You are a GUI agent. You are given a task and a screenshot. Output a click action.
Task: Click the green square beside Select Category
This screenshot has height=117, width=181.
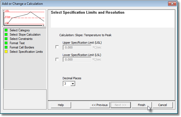tap(6, 30)
